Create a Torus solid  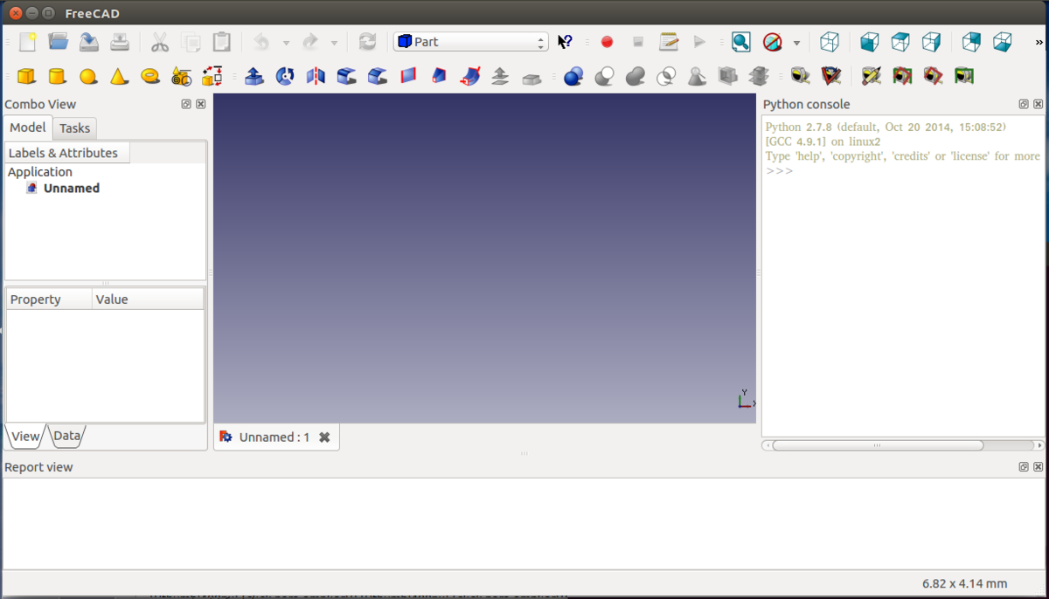click(x=150, y=77)
